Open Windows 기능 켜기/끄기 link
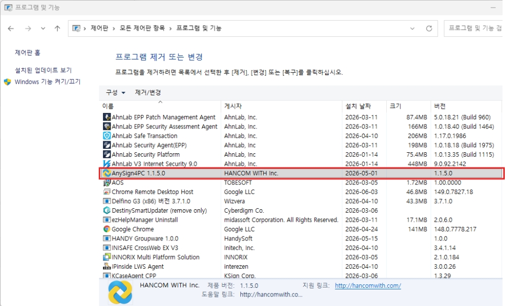Image resolution: width=505 pixels, height=306 pixels. tap(47, 82)
